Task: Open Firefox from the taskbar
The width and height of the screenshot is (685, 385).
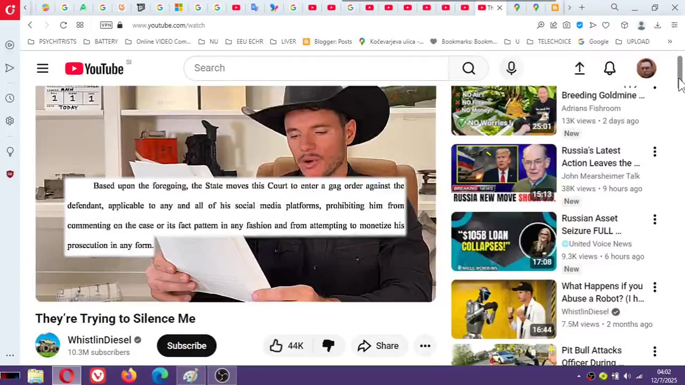Action: pos(128,376)
